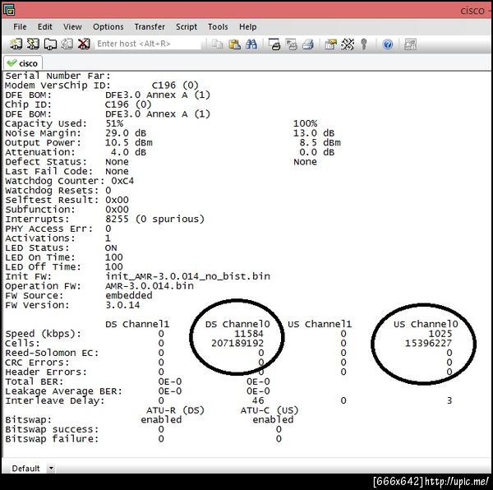Click the Interleave Delay value 46
The image size is (493, 490).
pyautogui.click(x=258, y=400)
